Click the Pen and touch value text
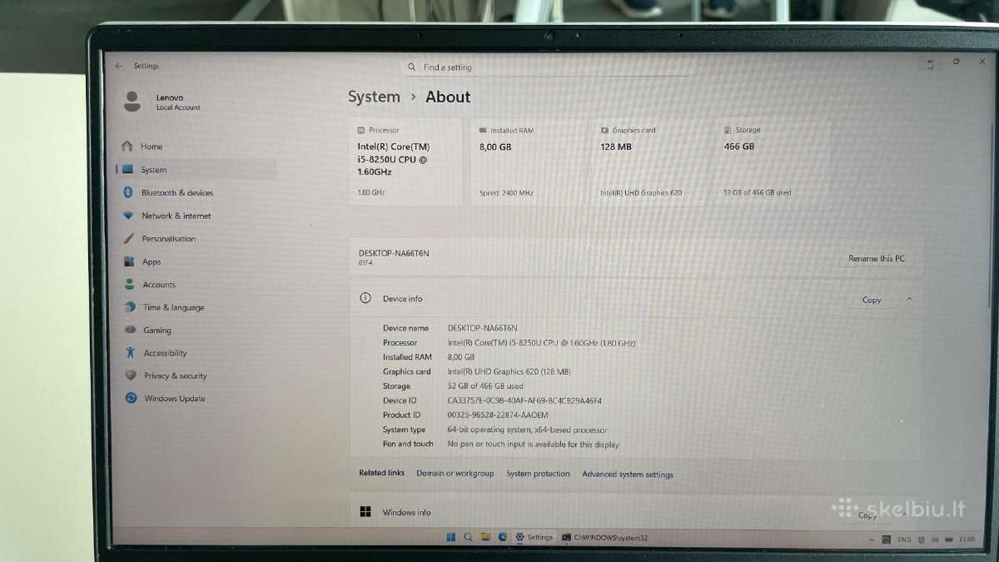999x562 pixels. (533, 445)
